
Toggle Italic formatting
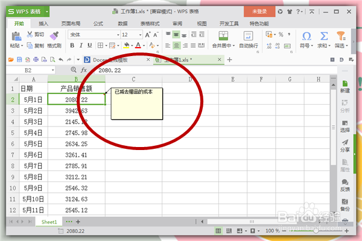pyautogui.click(x=81, y=45)
